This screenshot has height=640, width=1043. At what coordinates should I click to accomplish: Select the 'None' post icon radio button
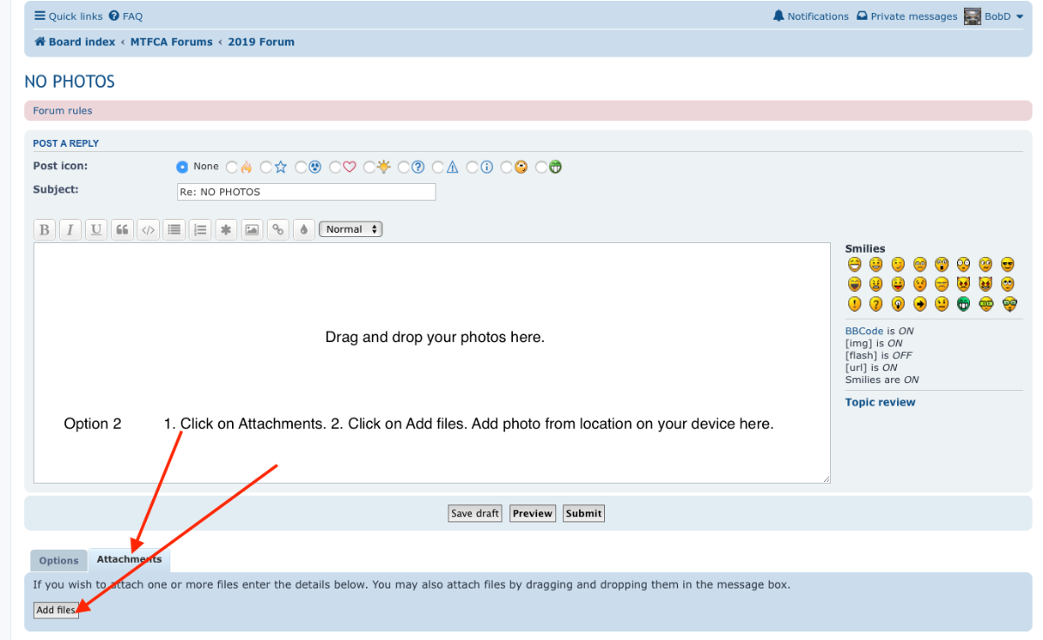[183, 167]
